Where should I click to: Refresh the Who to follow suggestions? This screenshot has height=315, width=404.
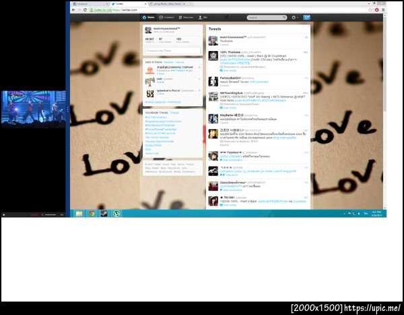168,62
